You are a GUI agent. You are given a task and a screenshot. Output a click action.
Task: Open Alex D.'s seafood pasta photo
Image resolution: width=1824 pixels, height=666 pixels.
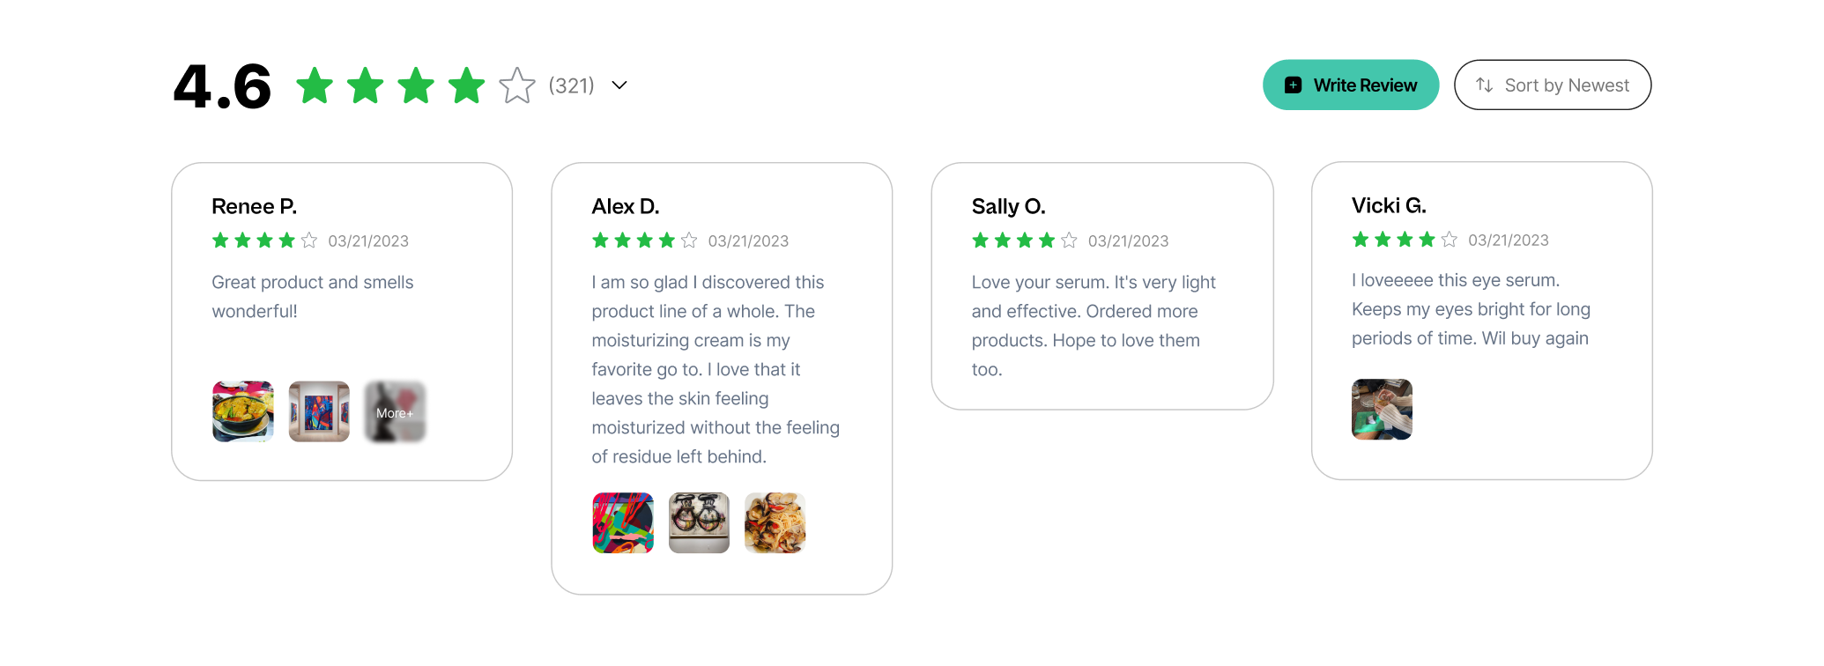point(775,523)
